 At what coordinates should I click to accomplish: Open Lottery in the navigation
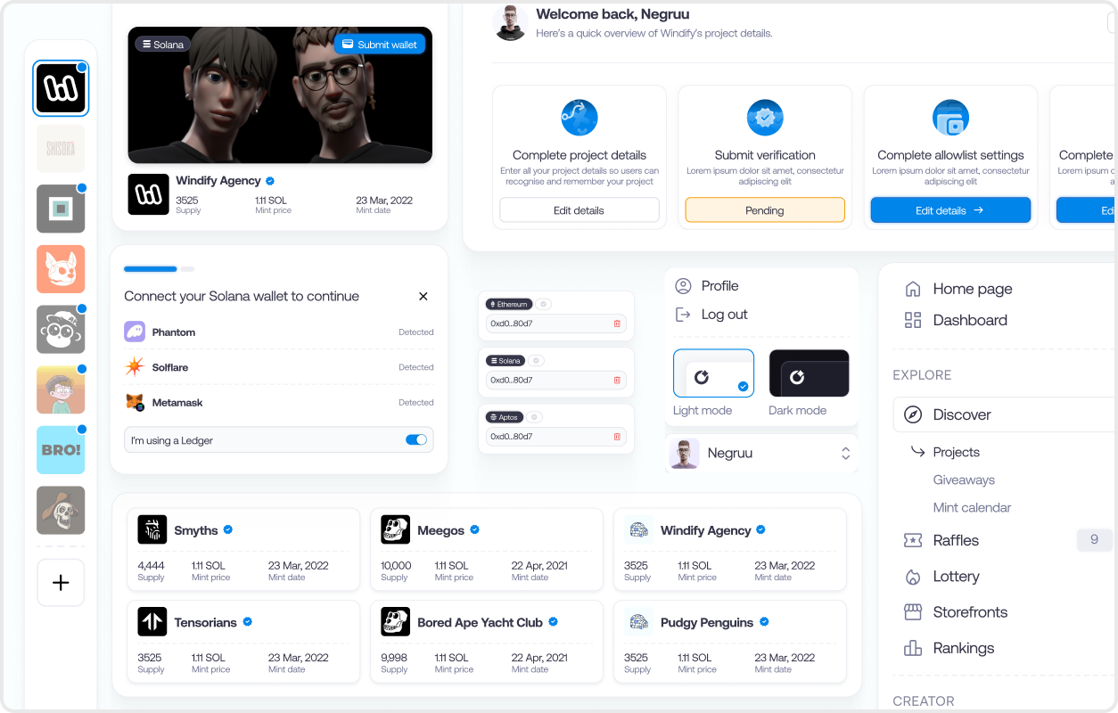point(941,577)
